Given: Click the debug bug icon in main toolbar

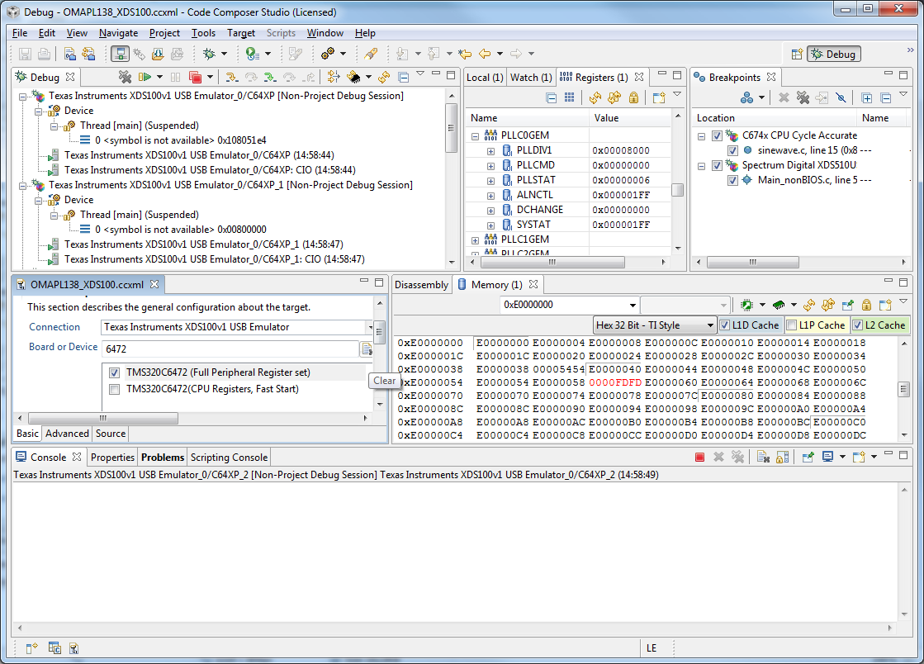Looking at the screenshot, I should (209, 55).
